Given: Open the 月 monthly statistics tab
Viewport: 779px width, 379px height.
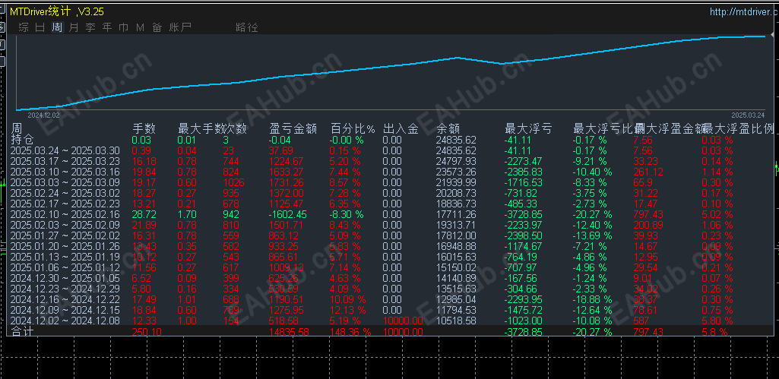Looking at the screenshot, I should [74, 27].
